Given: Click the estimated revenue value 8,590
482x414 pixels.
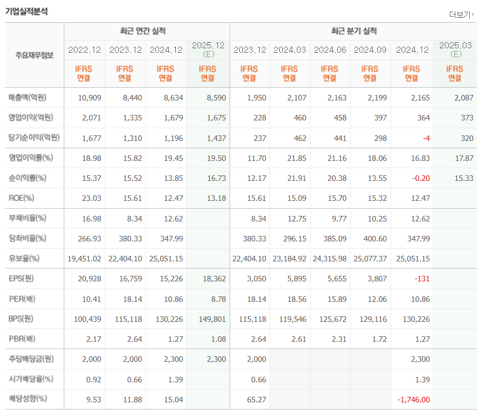Looking at the screenshot, I should (x=216, y=98).
